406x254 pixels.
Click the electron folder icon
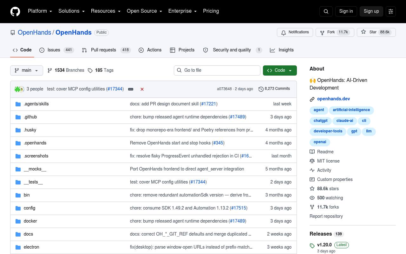[18, 247]
